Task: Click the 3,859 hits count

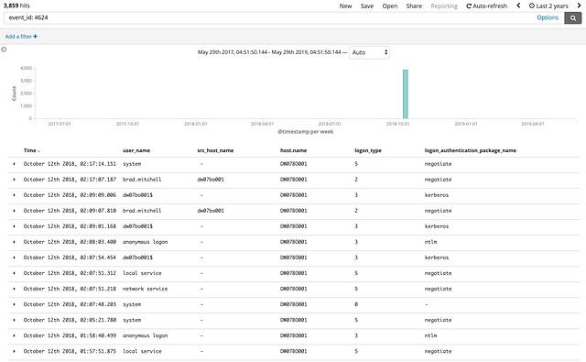Action: (x=16, y=5)
